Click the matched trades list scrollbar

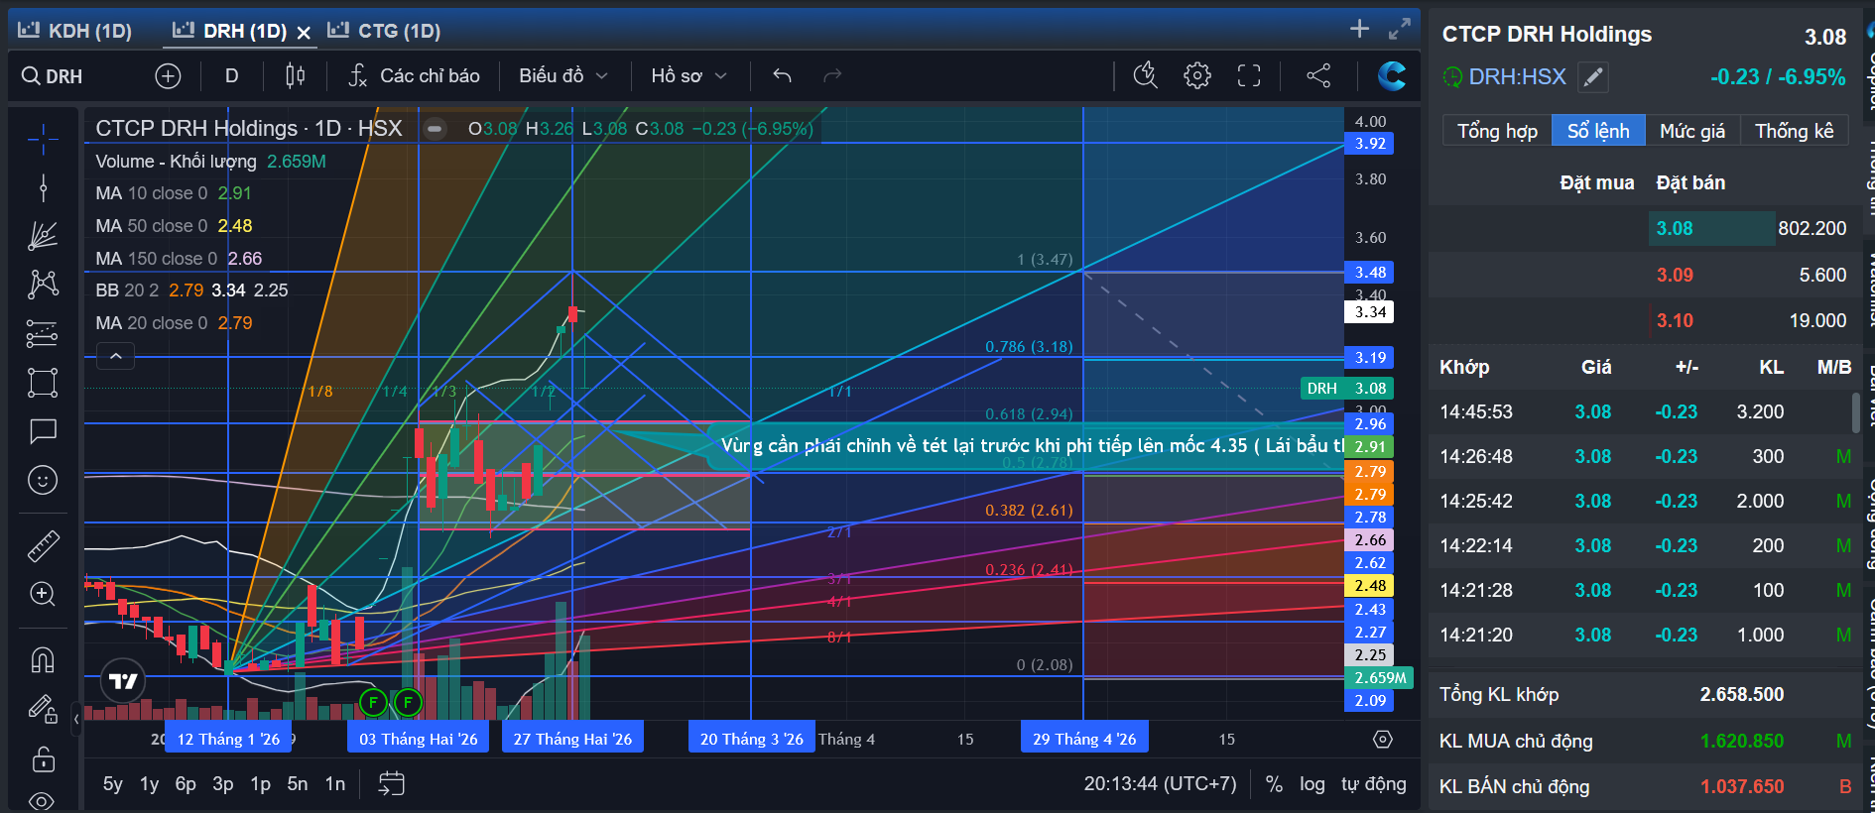click(x=1856, y=412)
